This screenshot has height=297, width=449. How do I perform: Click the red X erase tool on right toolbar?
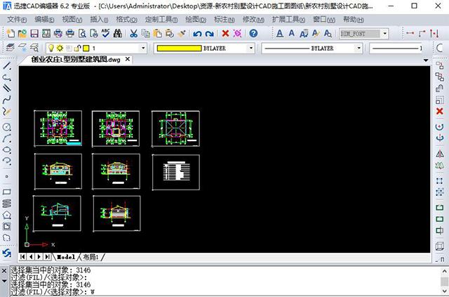440,111
